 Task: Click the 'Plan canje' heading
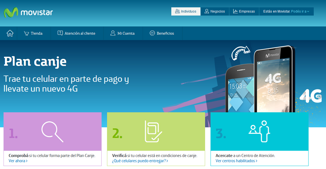[35, 61]
